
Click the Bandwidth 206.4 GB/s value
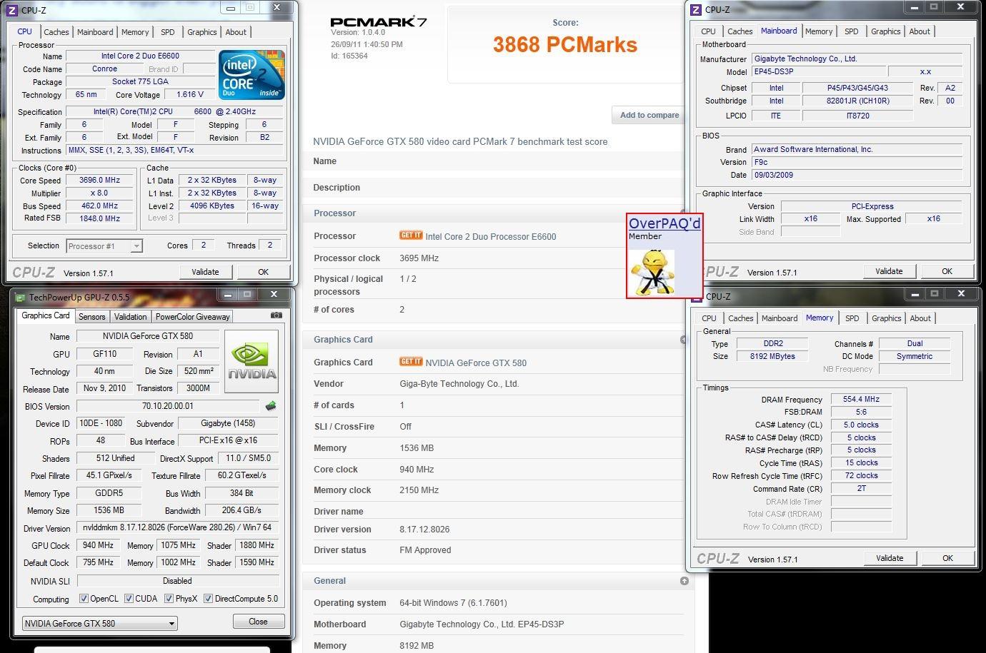click(x=241, y=510)
